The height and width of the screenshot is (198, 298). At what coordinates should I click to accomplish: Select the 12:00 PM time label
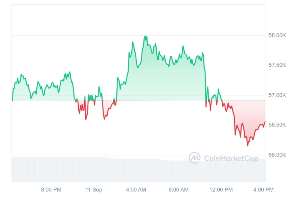click(x=221, y=189)
